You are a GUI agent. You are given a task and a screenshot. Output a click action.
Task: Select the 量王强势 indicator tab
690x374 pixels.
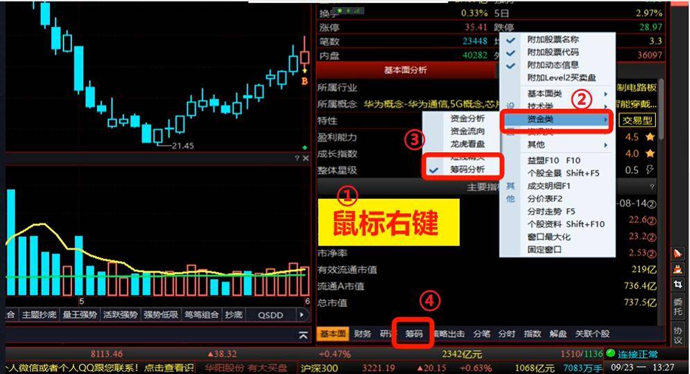coord(80,315)
